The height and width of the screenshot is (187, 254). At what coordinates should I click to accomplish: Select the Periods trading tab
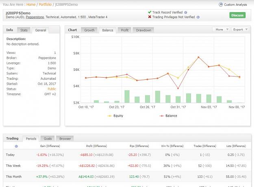point(31,138)
